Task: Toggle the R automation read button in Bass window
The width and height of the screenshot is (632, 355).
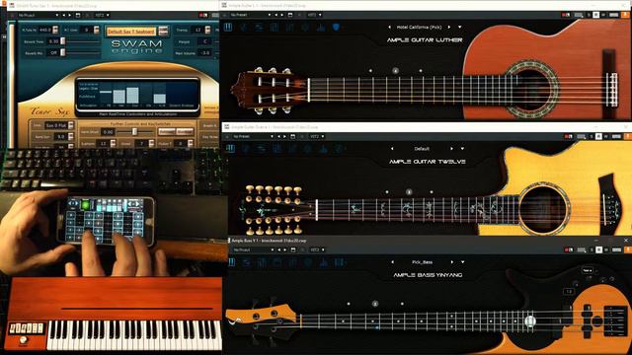Action: [x=599, y=249]
